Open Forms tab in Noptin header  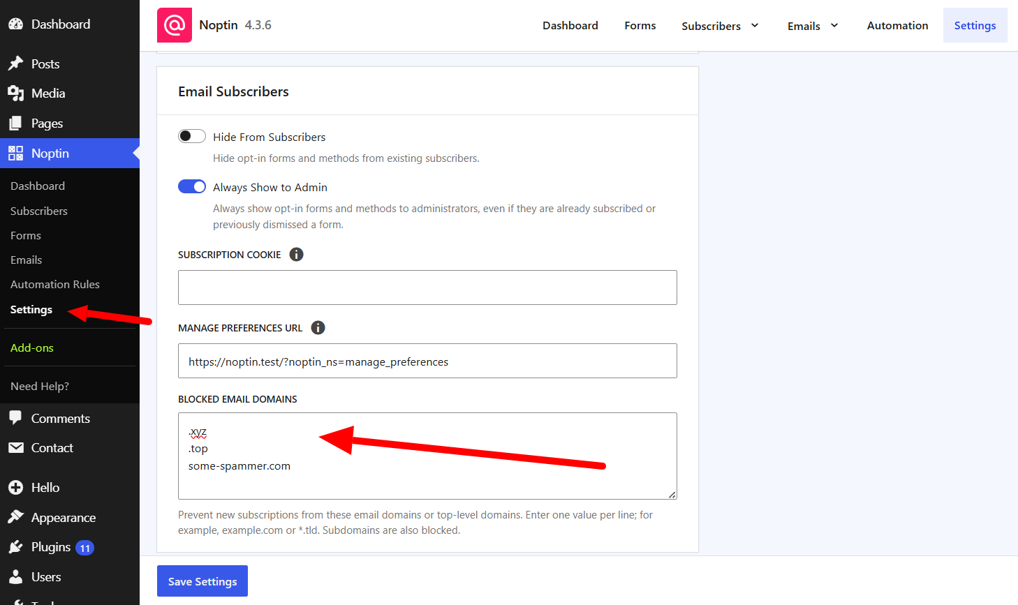tap(640, 25)
